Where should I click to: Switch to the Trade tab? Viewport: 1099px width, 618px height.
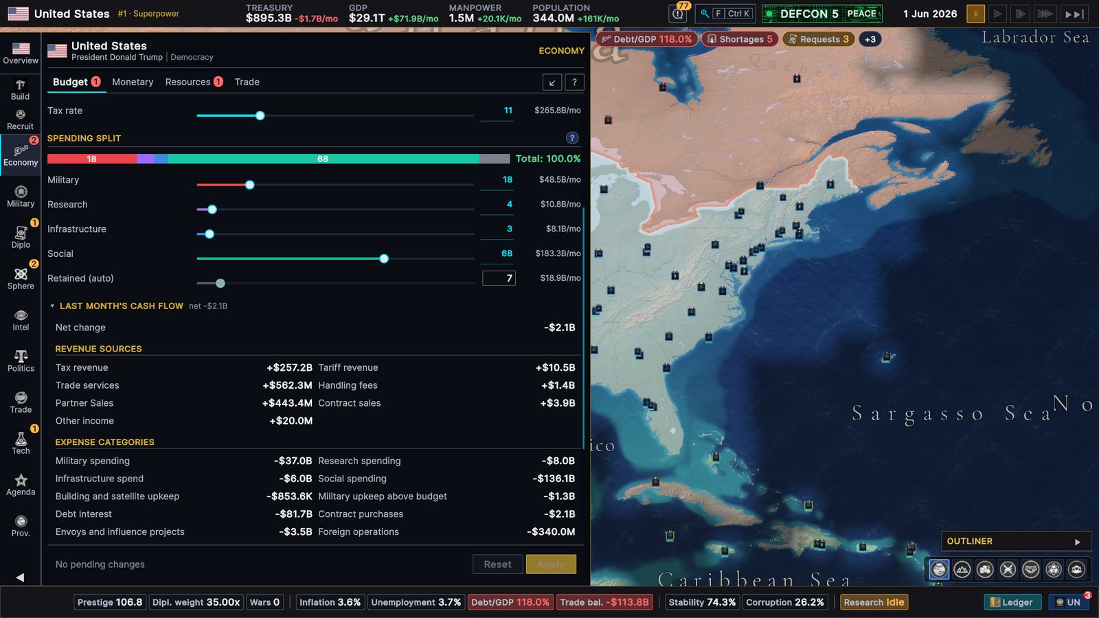(x=247, y=82)
